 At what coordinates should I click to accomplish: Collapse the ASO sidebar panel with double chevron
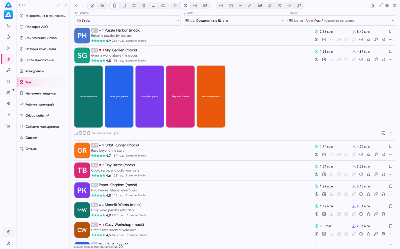66,5
